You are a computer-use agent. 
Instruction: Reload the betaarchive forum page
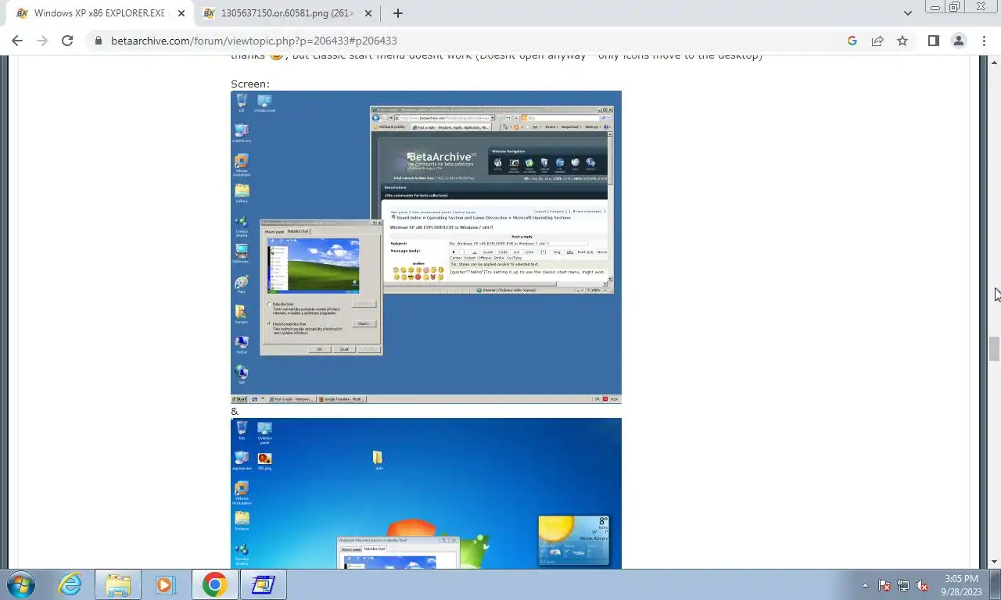[67, 41]
